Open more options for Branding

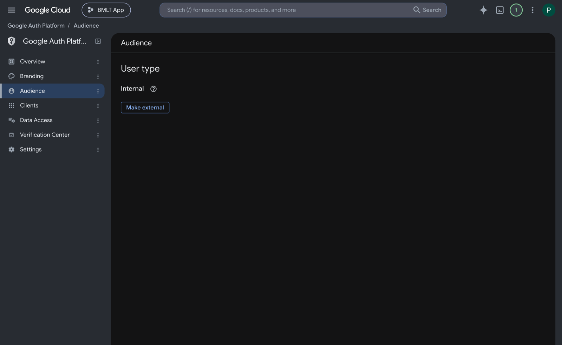coord(98,77)
